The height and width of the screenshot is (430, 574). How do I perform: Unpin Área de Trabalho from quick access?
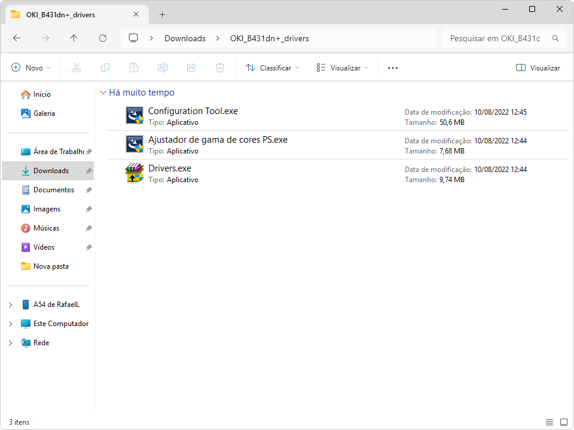(88, 151)
